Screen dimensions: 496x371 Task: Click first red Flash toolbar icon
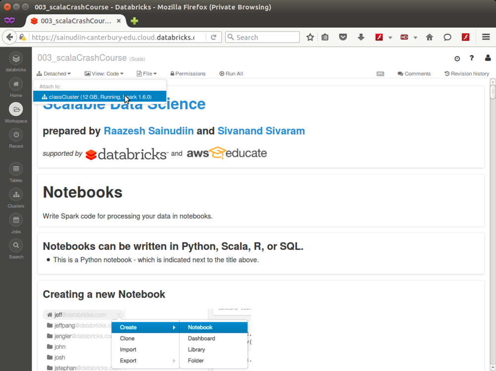click(379, 37)
